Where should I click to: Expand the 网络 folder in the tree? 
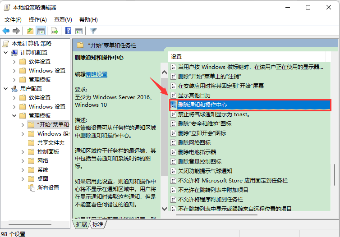(x=23, y=161)
